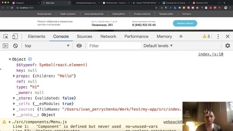This screenshot has width=233, height=131.
Task: Expand the _source property
Action: [x=14, y=109]
